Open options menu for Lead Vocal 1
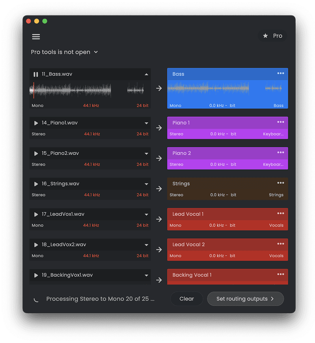 281,213
